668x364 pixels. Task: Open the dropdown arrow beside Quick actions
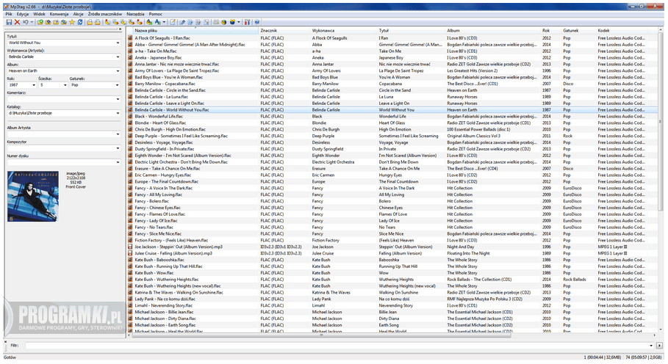[x=164, y=22]
